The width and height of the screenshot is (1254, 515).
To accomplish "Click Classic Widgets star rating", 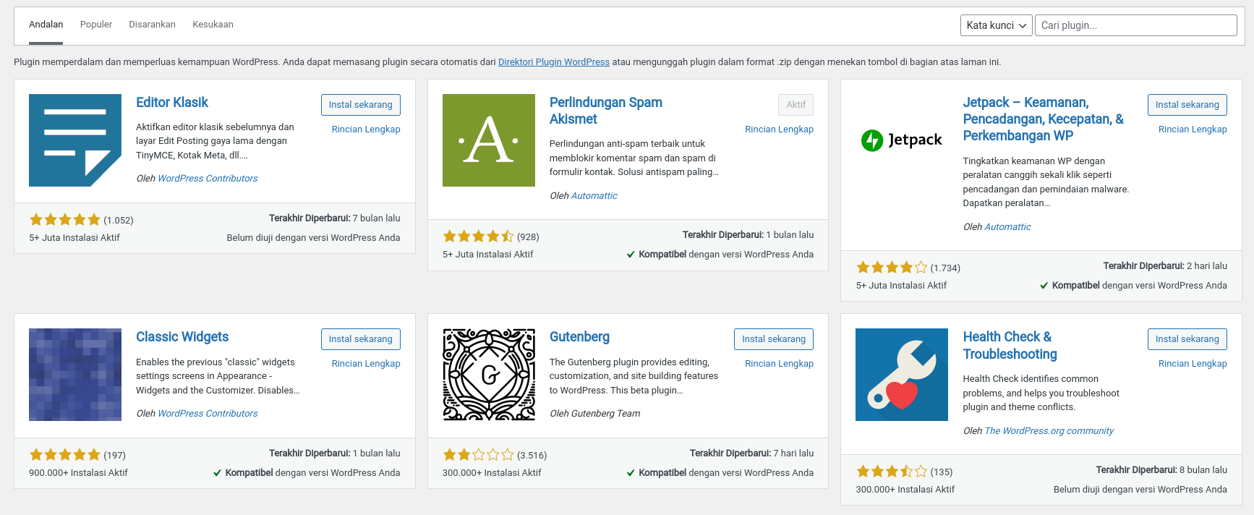I will [64, 455].
